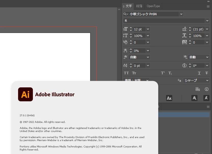
Task: Expand the vertical scale 100% dropdown
Action: click(148, 36)
